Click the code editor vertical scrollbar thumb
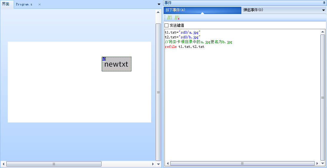The width and height of the screenshot is (327, 168). [x=323, y=97]
